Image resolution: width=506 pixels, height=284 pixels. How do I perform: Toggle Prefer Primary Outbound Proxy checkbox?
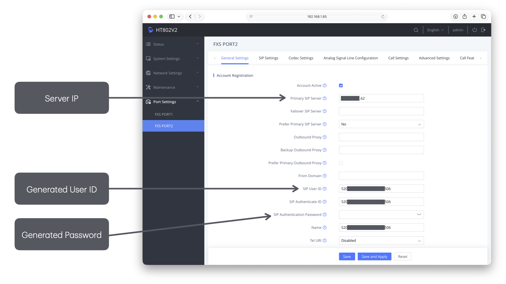click(341, 163)
